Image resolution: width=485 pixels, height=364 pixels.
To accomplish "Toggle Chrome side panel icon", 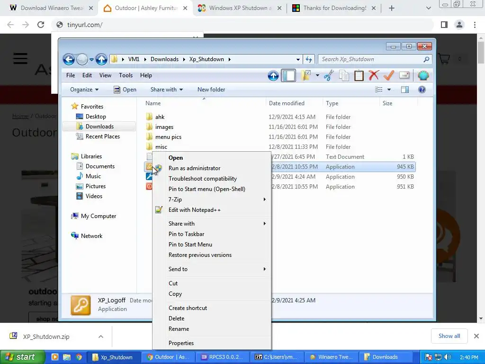I will tap(444, 25).
